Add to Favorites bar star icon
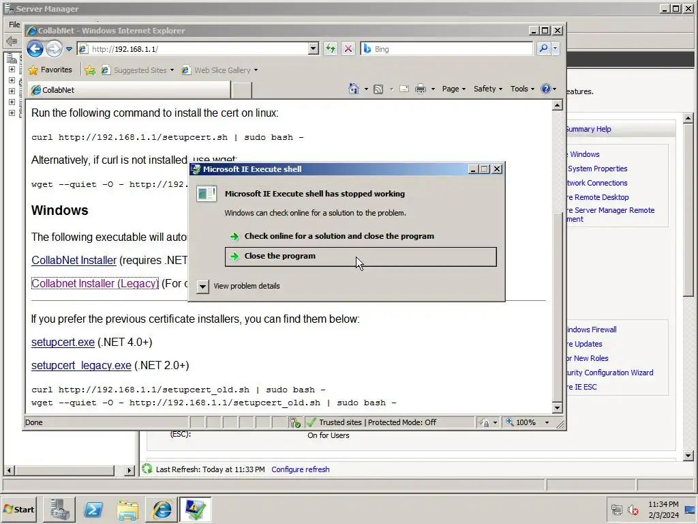 (x=90, y=70)
